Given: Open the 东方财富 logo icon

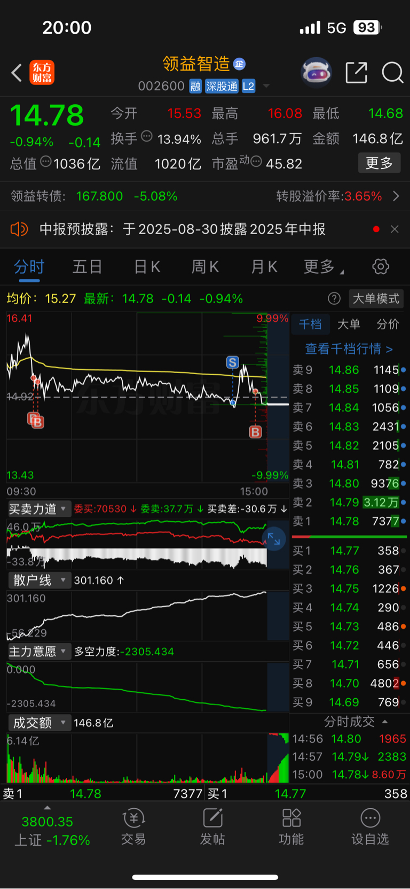Looking at the screenshot, I should point(42,73).
